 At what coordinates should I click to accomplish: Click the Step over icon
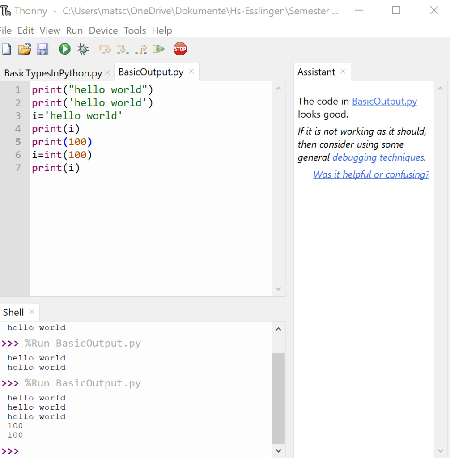point(105,49)
